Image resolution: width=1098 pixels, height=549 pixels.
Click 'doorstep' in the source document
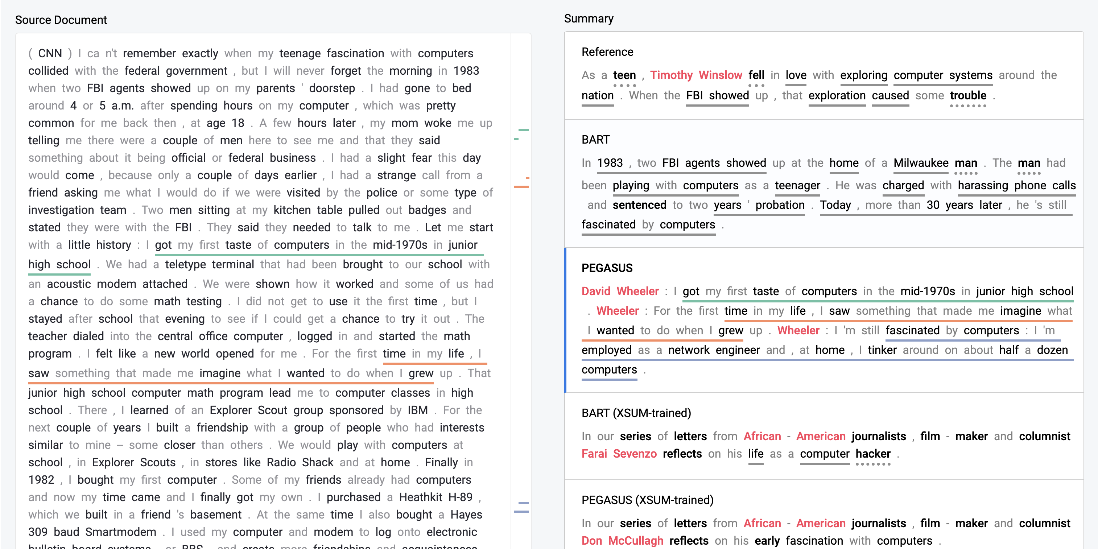click(x=332, y=88)
